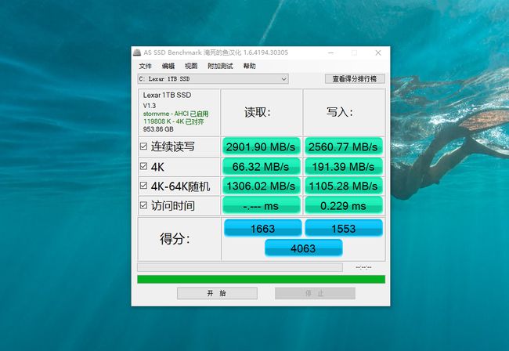Viewport: 509px width, 351px height.
Task: Click the stornvme - AHCI 已启用 text
Action: [x=175, y=114]
